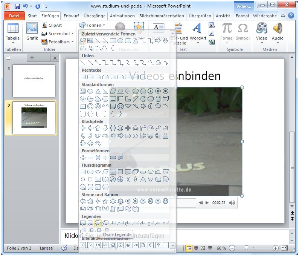Select the plus sign Formelformen shape
This screenshot has height=256, width=299.
click(82, 158)
